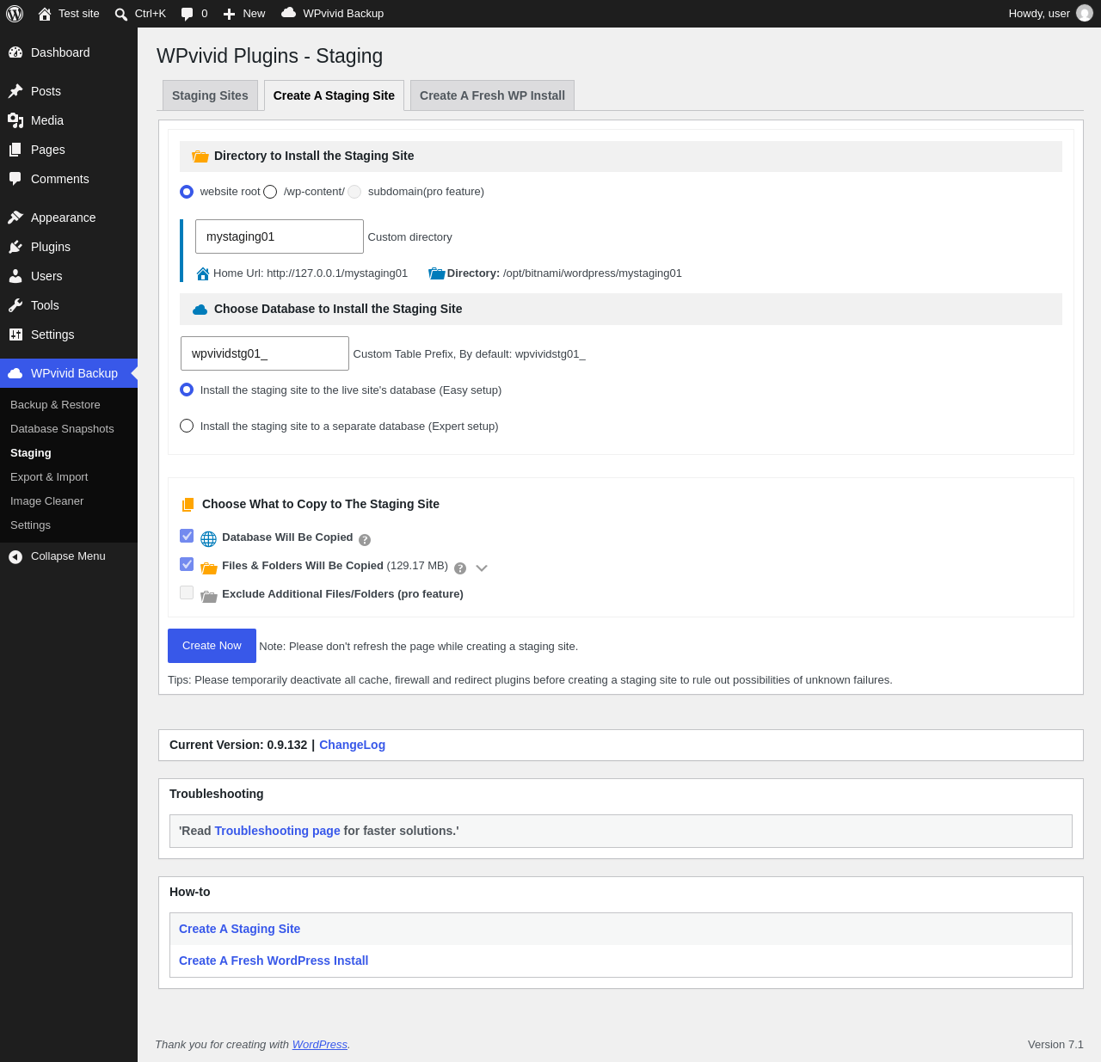Image resolution: width=1101 pixels, height=1062 pixels.
Task: Select the subdomain pro feature radio
Action: click(x=354, y=192)
